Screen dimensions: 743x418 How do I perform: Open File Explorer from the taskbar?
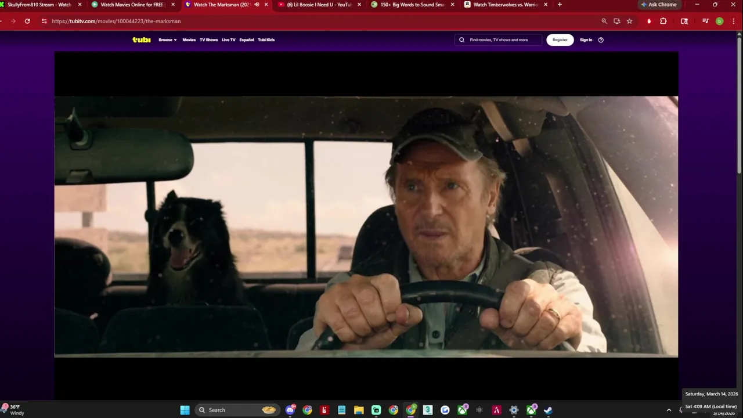tap(359, 410)
